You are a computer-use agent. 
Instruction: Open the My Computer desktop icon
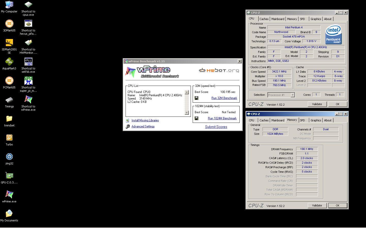tap(9, 7)
